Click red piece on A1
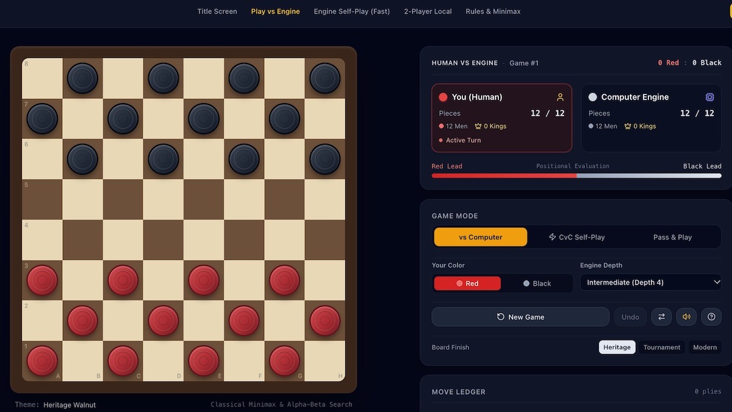The image size is (732, 412). 42,361
